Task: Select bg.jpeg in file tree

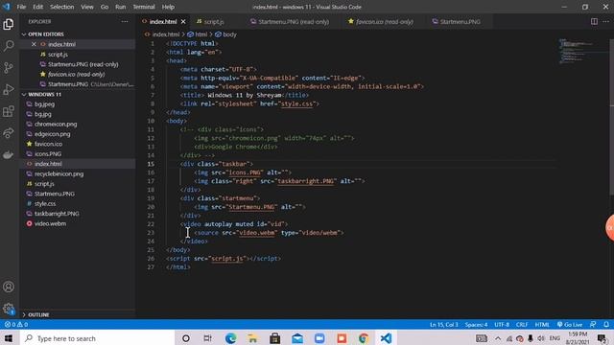Action: click(44, 104)
